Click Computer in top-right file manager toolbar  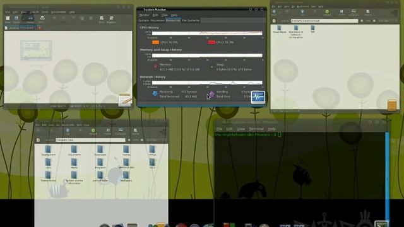point(353,13)
